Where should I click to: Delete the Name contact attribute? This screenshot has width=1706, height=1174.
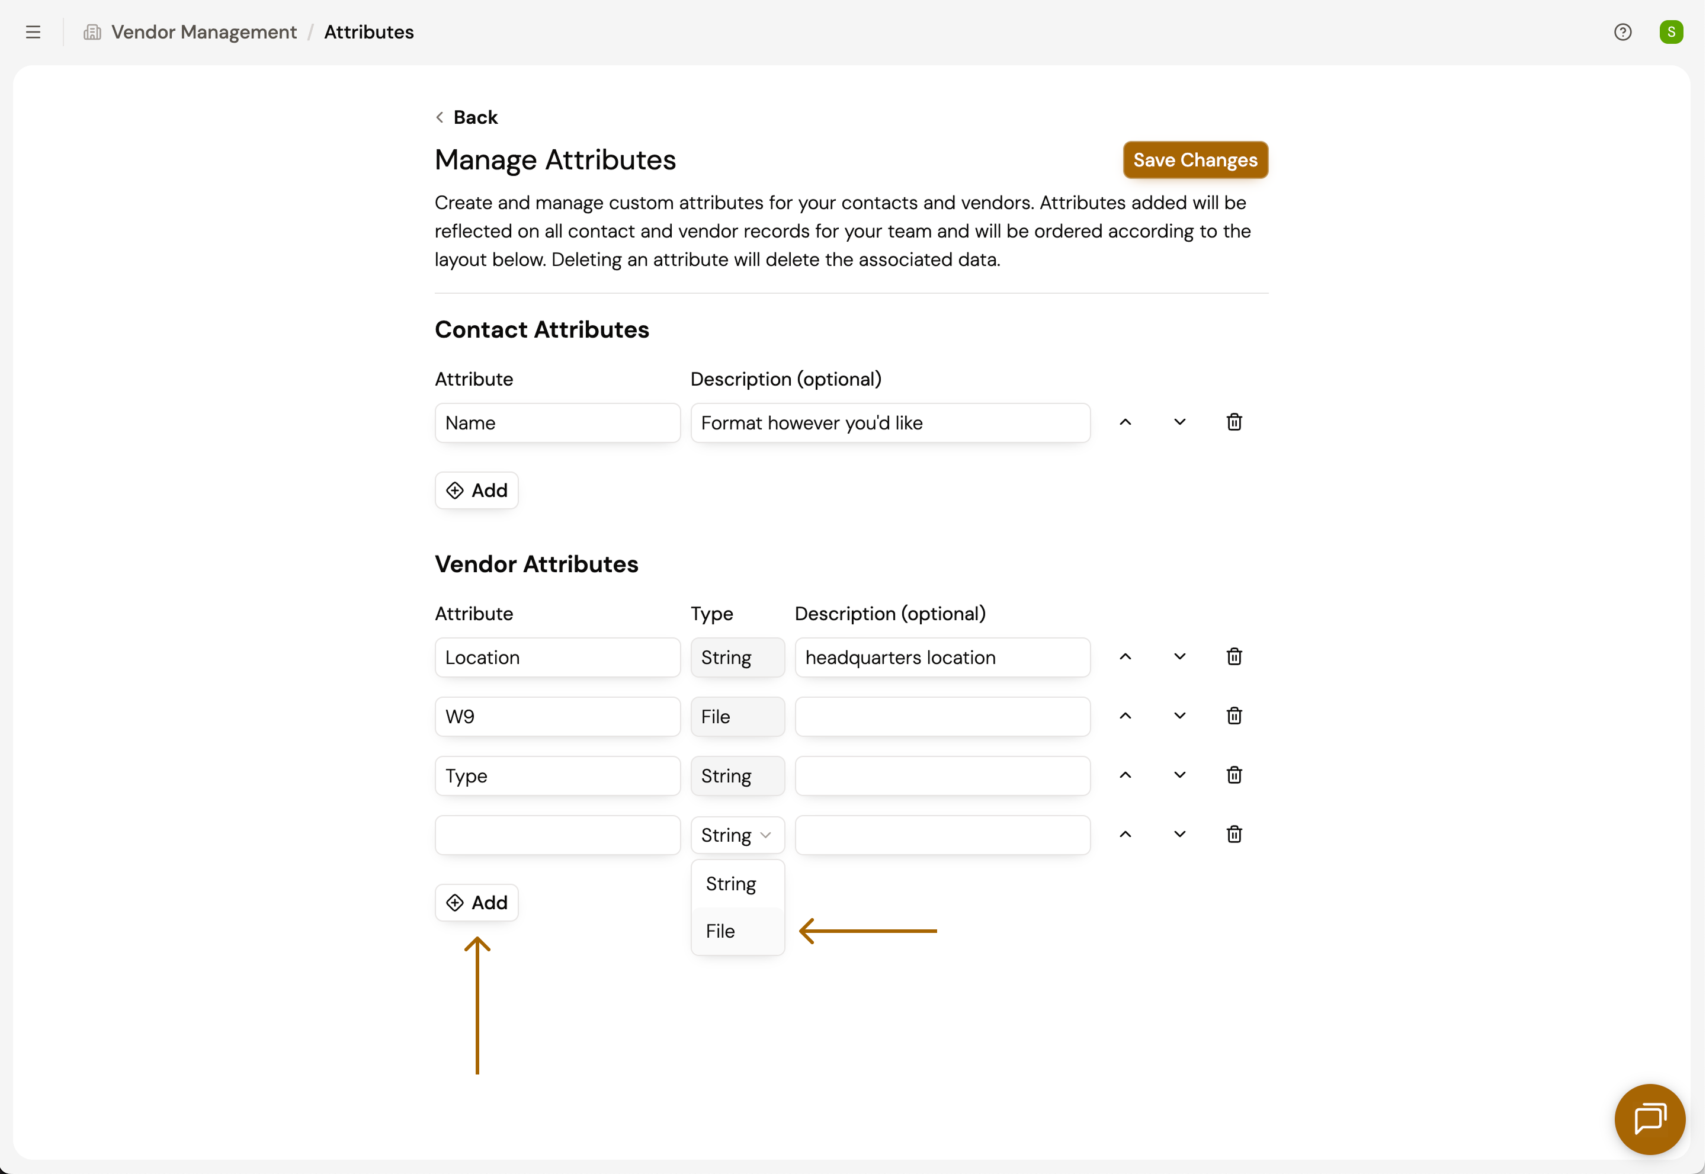pos(1234,422)
